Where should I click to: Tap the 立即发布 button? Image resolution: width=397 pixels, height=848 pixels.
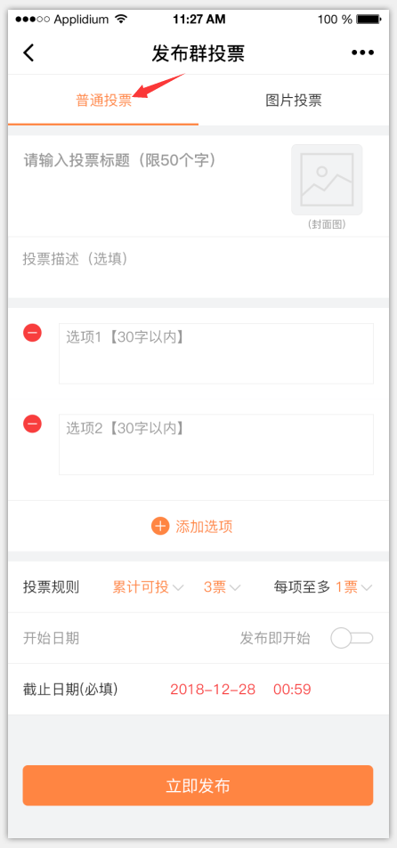(198, 785)
